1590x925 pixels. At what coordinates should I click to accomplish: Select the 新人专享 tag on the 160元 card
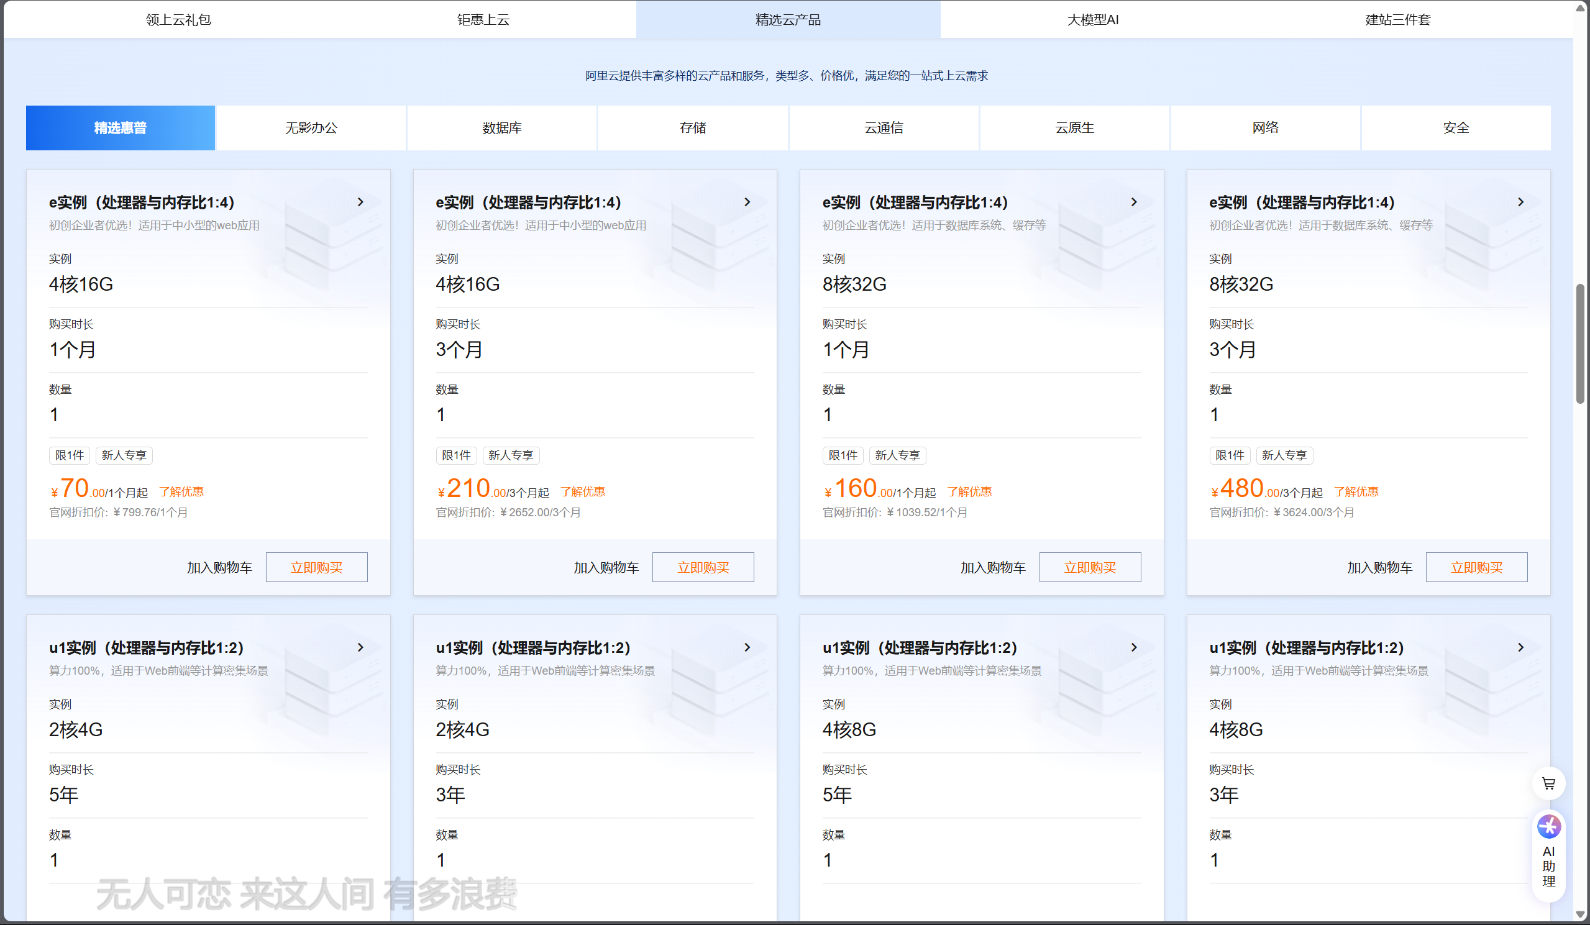(x=897, y=455)
